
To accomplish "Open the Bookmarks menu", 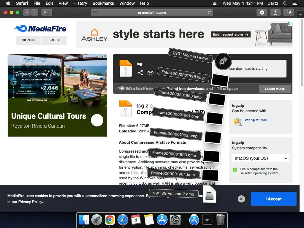I will tap(103, 3).
